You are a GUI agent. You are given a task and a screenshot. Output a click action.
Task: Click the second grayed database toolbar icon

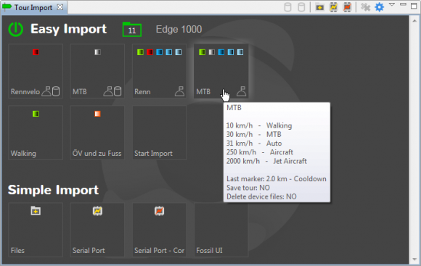(x=301, y=7)
